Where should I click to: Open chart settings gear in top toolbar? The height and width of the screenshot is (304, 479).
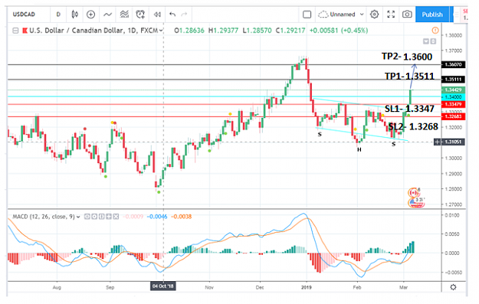tap(374, 15)
